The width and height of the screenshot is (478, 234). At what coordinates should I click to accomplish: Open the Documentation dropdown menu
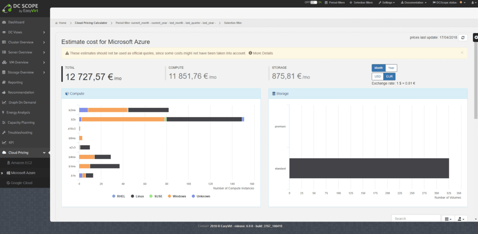[x=414, y=2]
